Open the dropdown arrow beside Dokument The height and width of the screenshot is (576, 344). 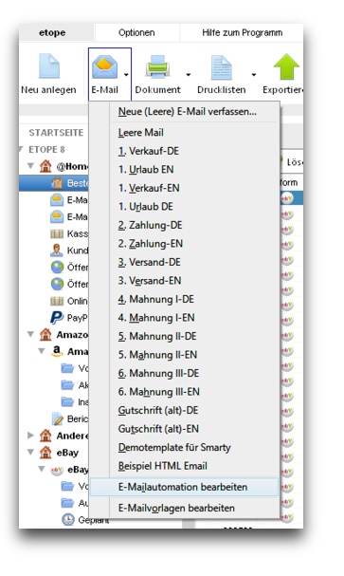click(x=189, y=75)
